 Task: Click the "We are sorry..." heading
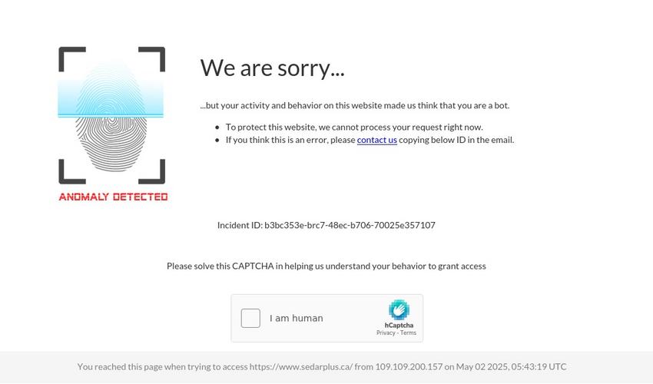tap(273, 68)
